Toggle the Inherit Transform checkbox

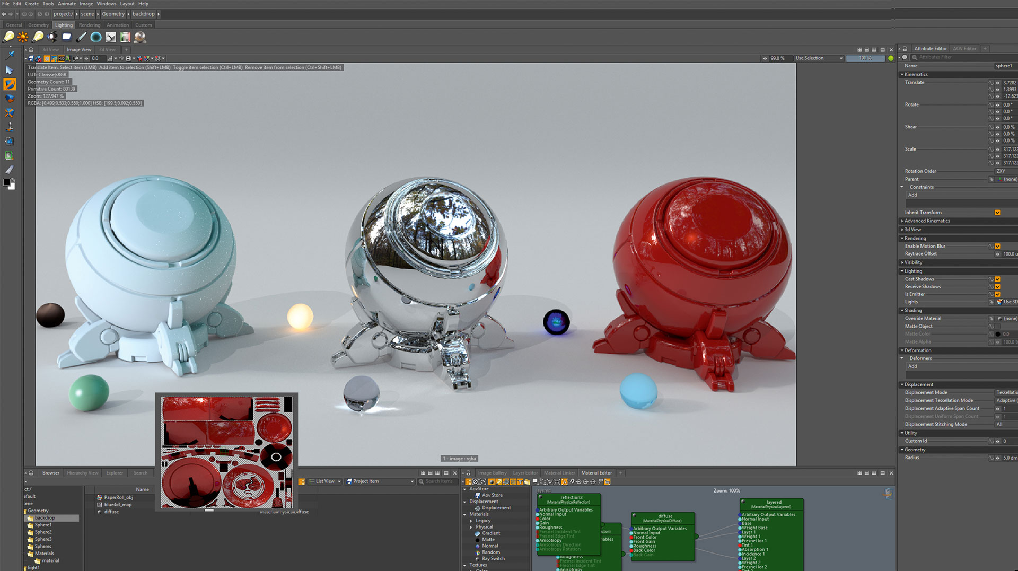997,213
